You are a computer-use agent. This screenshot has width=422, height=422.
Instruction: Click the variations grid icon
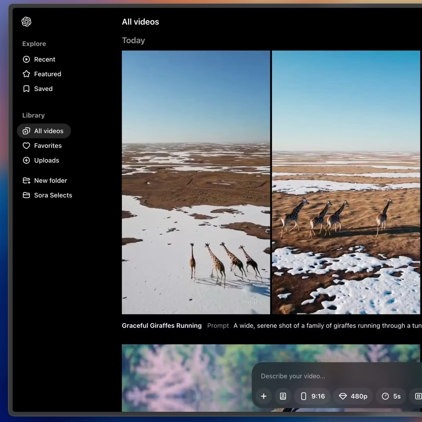pyautogui.click(x=418, y=396)
